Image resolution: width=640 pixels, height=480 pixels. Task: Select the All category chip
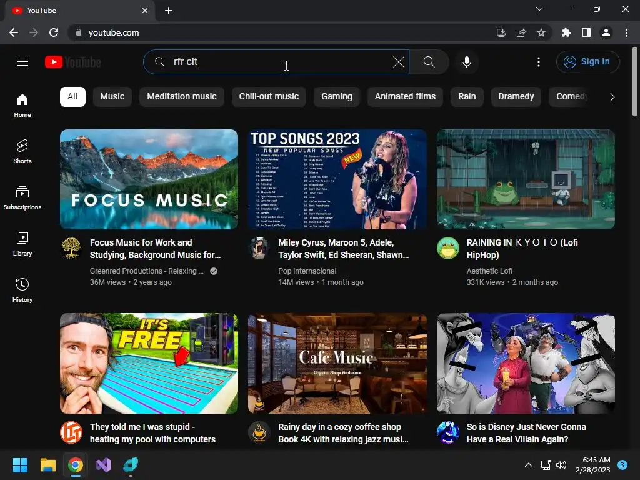[72, 97]
